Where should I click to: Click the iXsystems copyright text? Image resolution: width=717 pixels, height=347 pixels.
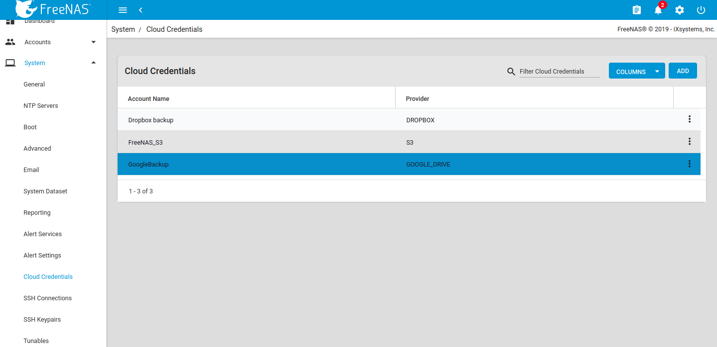point(666,29)
